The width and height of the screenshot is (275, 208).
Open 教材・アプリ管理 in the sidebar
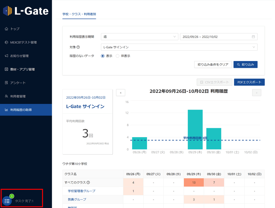26,69
